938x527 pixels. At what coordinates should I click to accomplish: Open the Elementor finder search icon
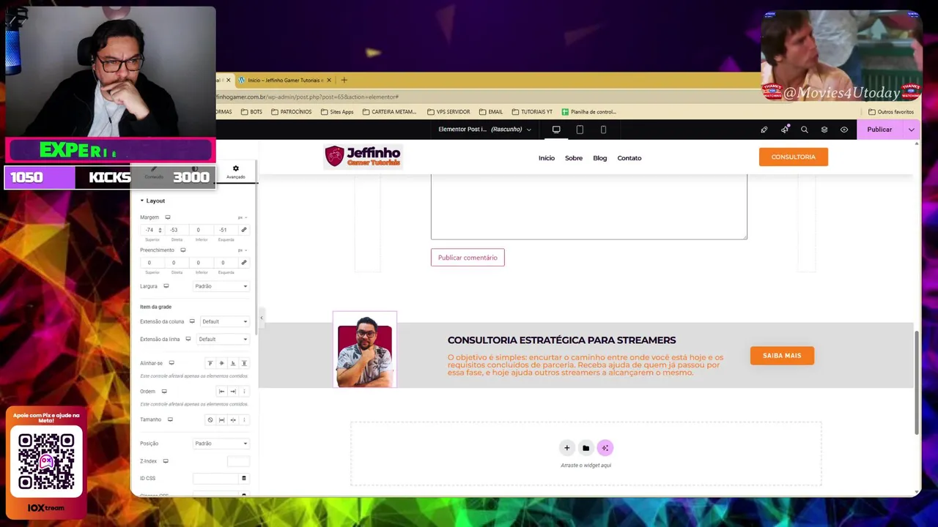pos(804,130)
